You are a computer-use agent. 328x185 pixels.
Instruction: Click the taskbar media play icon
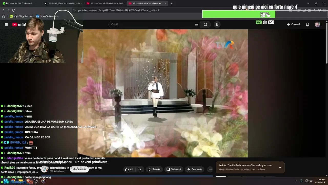pyautogui.click(x=43, y=181)
